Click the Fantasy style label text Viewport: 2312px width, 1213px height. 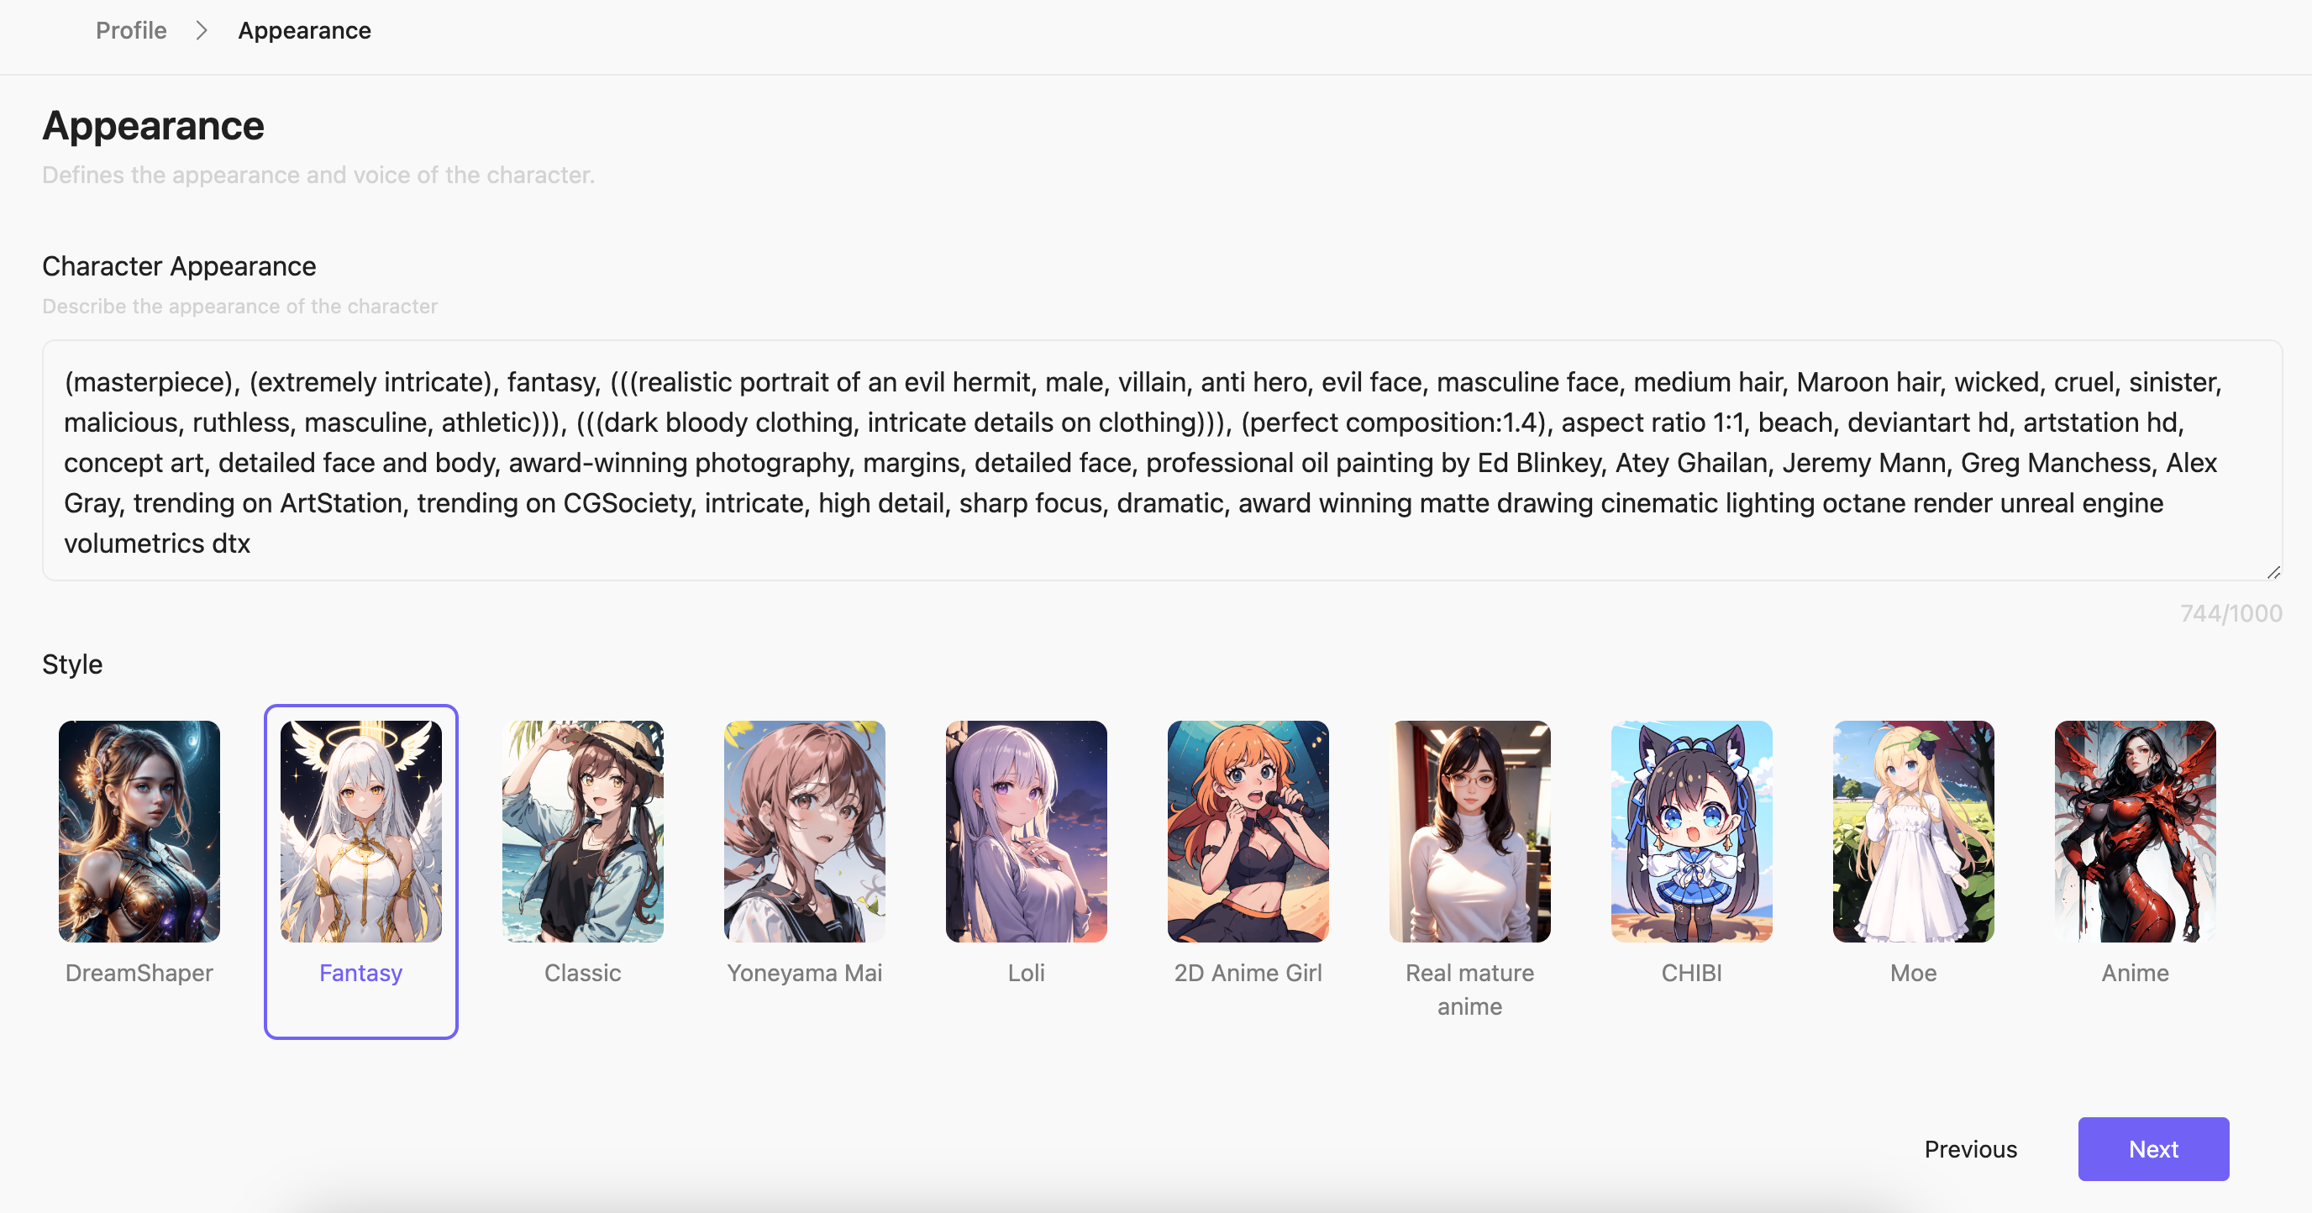360,973
